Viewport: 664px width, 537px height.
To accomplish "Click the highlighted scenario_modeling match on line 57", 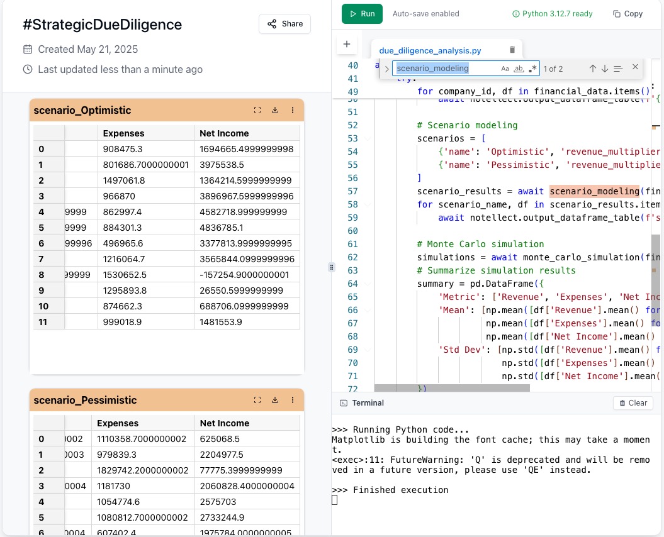I will pos(595,191).
